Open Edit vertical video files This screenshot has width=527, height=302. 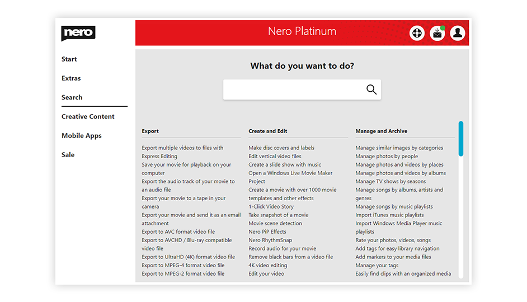tap(275, 156)
